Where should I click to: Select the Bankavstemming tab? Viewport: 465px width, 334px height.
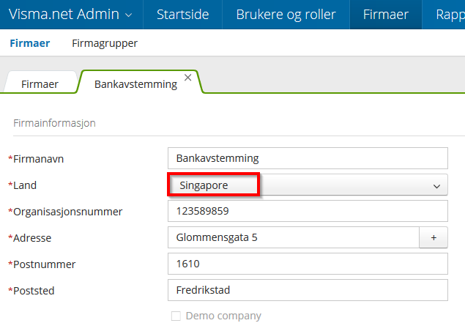coord(135,83)
